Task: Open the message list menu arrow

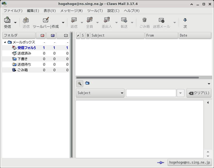Action: pyautogui.click(x=209, y=84)
